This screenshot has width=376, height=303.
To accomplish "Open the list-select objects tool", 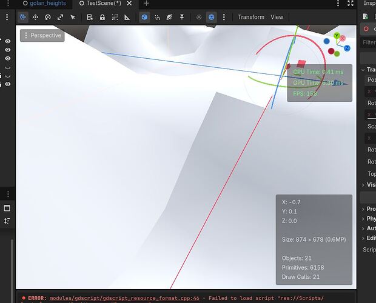I will click(x=90, y=17).
